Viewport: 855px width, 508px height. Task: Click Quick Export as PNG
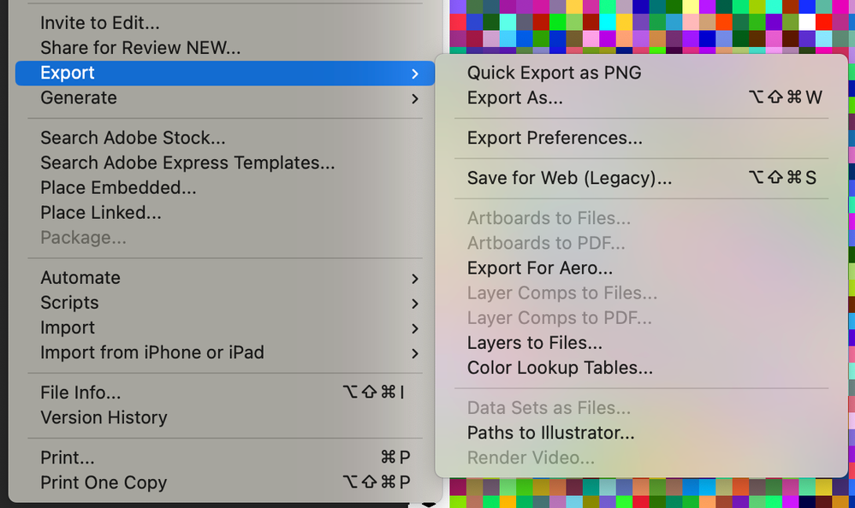(554, 73)
